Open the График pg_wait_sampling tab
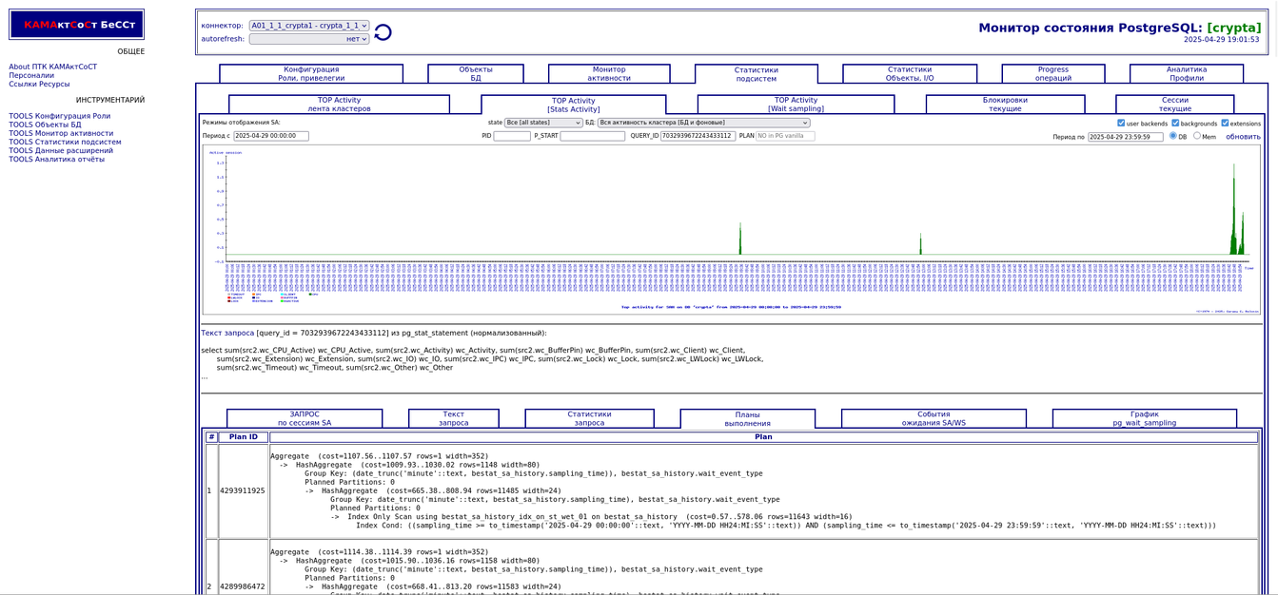 (1144, 418)
